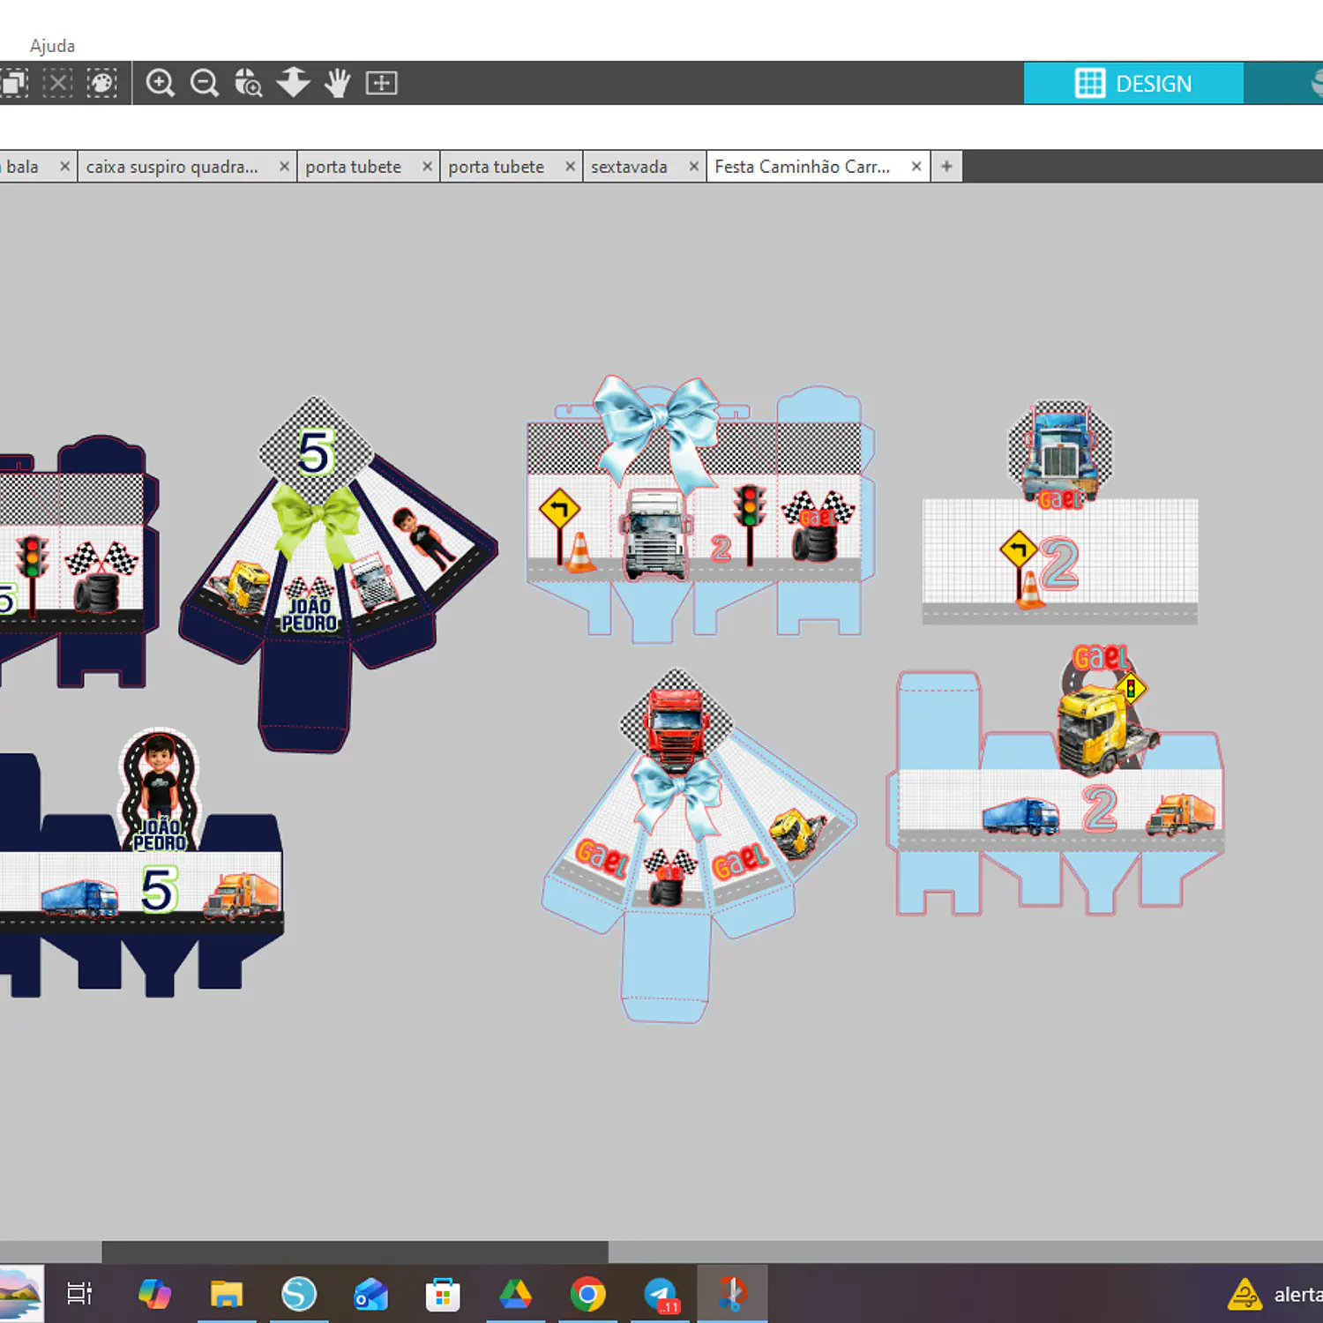Zoom out with the magnifier minus icon

204,83
